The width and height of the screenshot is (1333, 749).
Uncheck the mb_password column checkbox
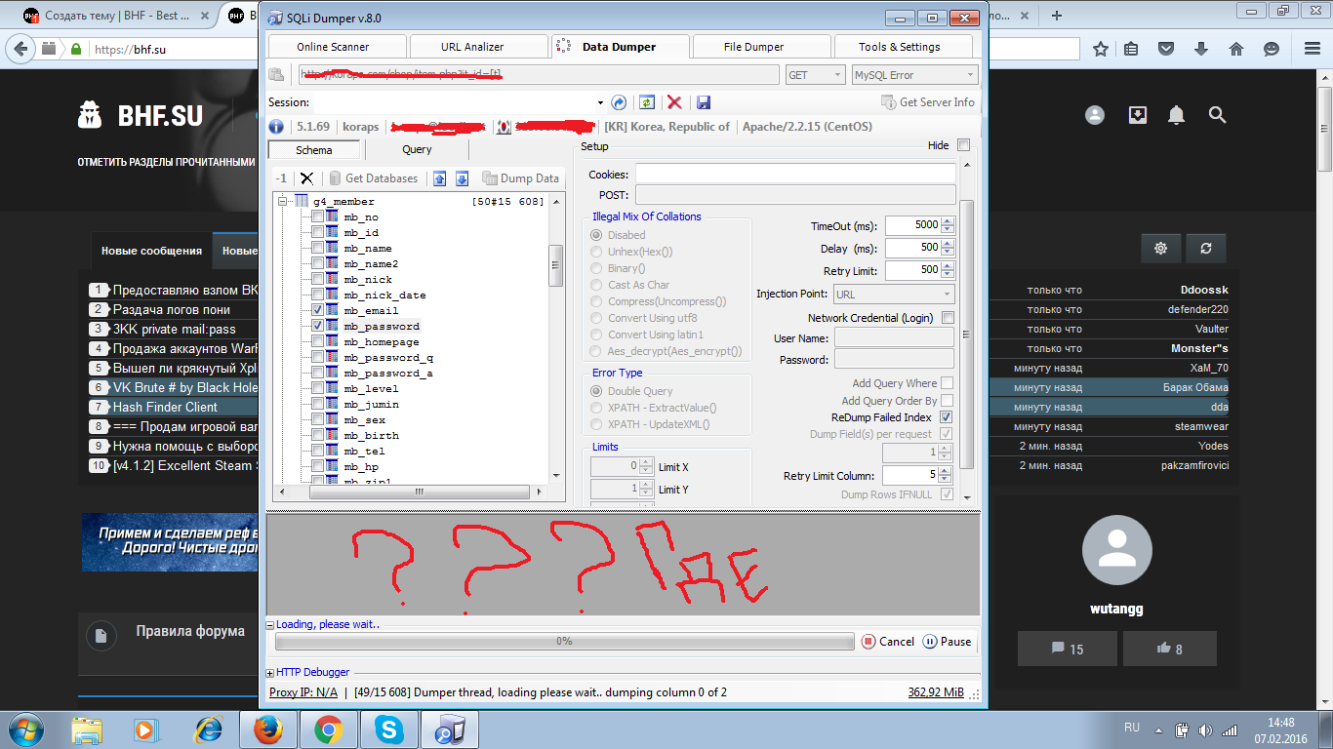(x=317, y=326)
